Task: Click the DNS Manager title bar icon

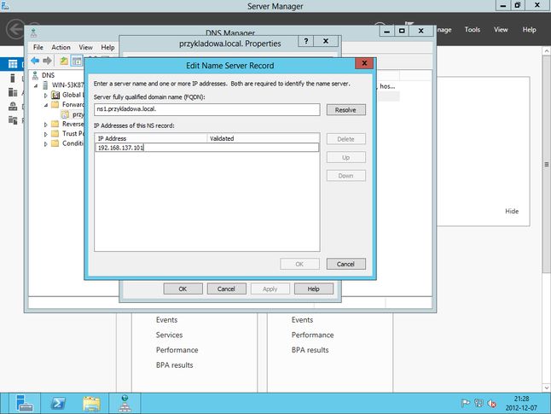Action: pyautogui.click(x=34, y=33)
